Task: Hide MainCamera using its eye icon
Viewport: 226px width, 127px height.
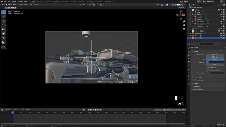Action: (221, 34)
